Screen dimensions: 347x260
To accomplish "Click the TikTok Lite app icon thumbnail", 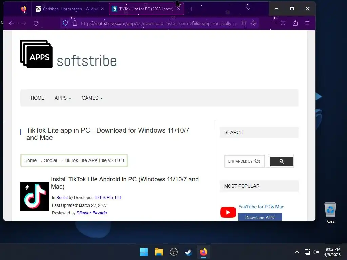I will point(35,196).
